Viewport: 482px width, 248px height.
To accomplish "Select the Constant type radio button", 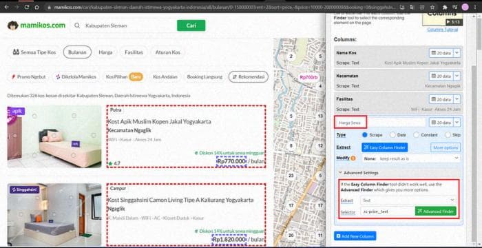I will click(x=416, y=135).
